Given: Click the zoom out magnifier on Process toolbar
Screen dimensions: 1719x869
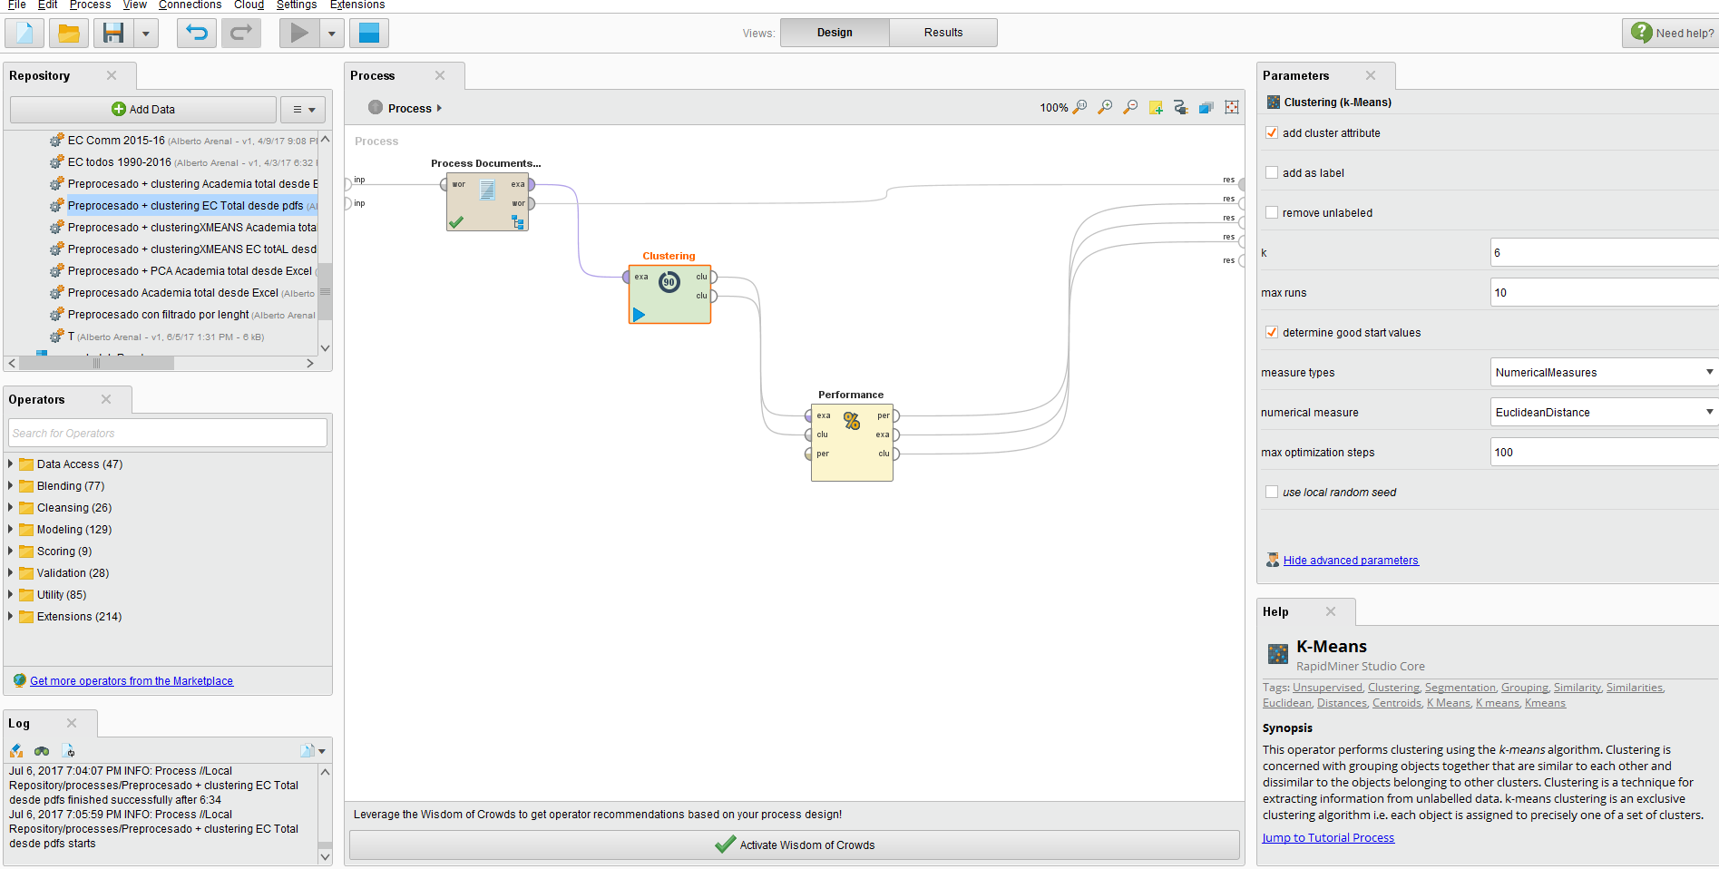Looking at the screenshot, I should pos(1130,107).
